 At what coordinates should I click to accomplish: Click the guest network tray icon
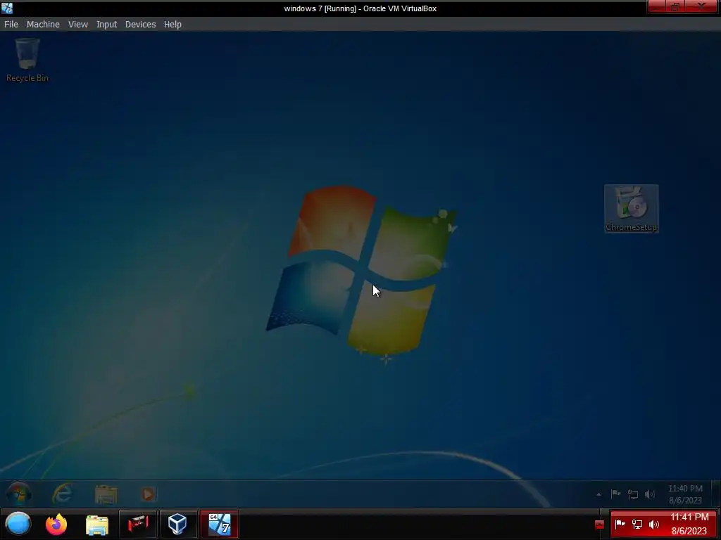click(x=633, y=494)
